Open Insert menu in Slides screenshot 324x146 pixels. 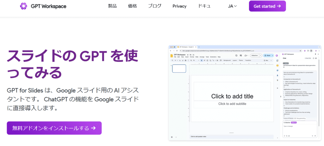pos(187,57)
